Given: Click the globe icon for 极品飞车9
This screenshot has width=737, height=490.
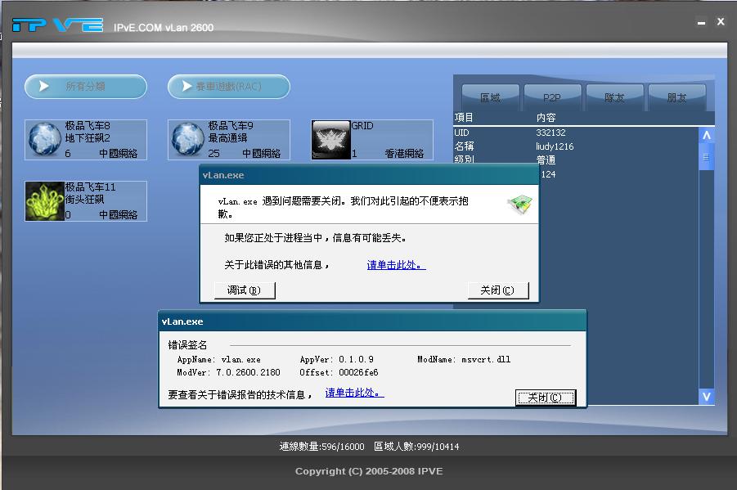Looking at the screenshot, I should point(187,139).
